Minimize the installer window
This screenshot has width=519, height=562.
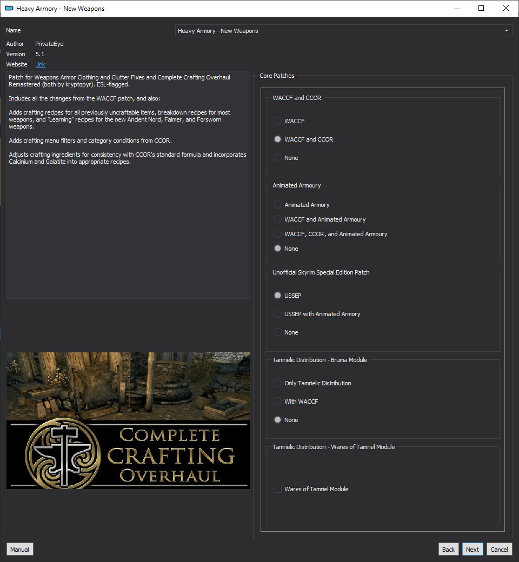coord(457,8)
